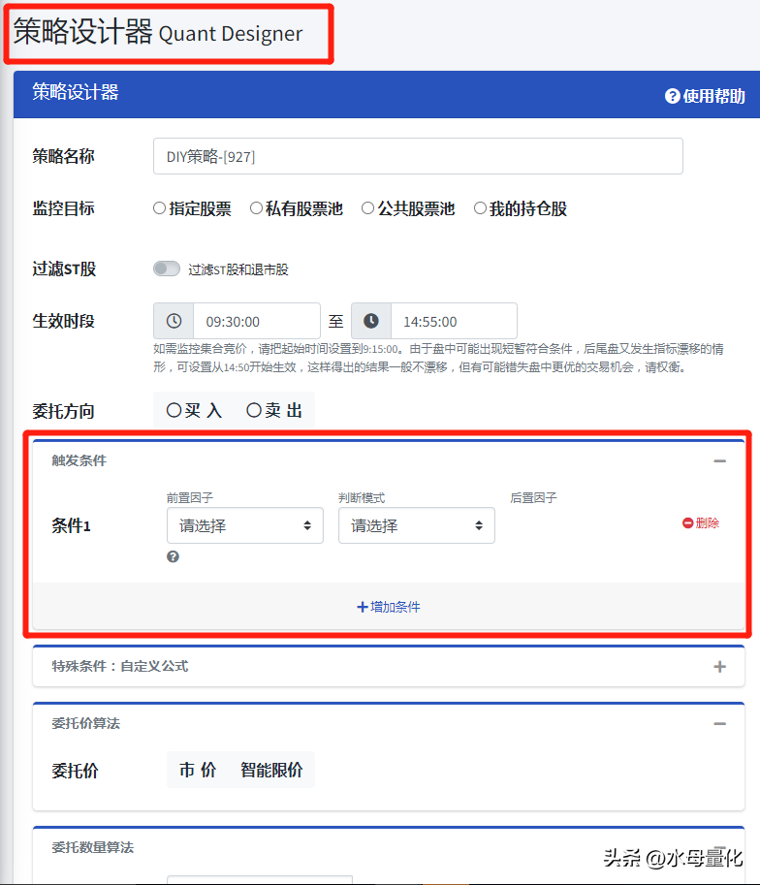This screenshot has height=885, width=760.
Task: Choose 卖出 as the order direction
Action: click(x=274, y=410)
